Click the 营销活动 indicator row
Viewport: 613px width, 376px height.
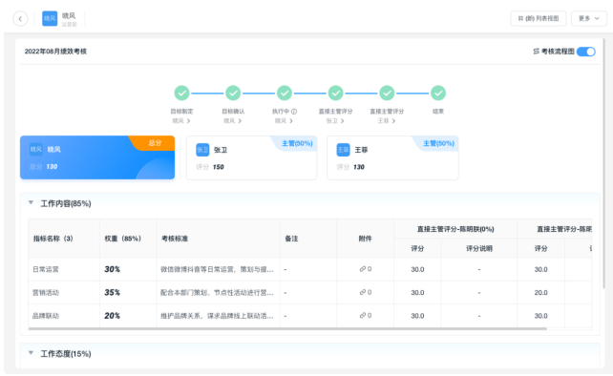click(309, 292)
